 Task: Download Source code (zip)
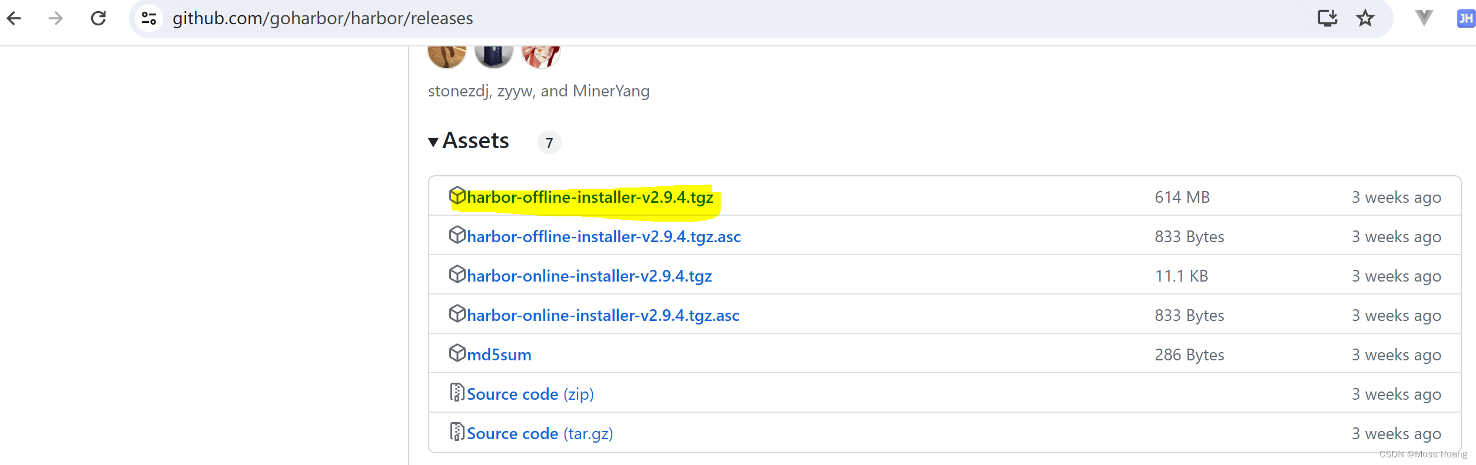[x=530, y=394]
